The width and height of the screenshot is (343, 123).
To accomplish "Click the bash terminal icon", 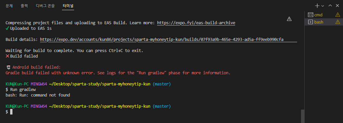I will click(x=310, y=22).
